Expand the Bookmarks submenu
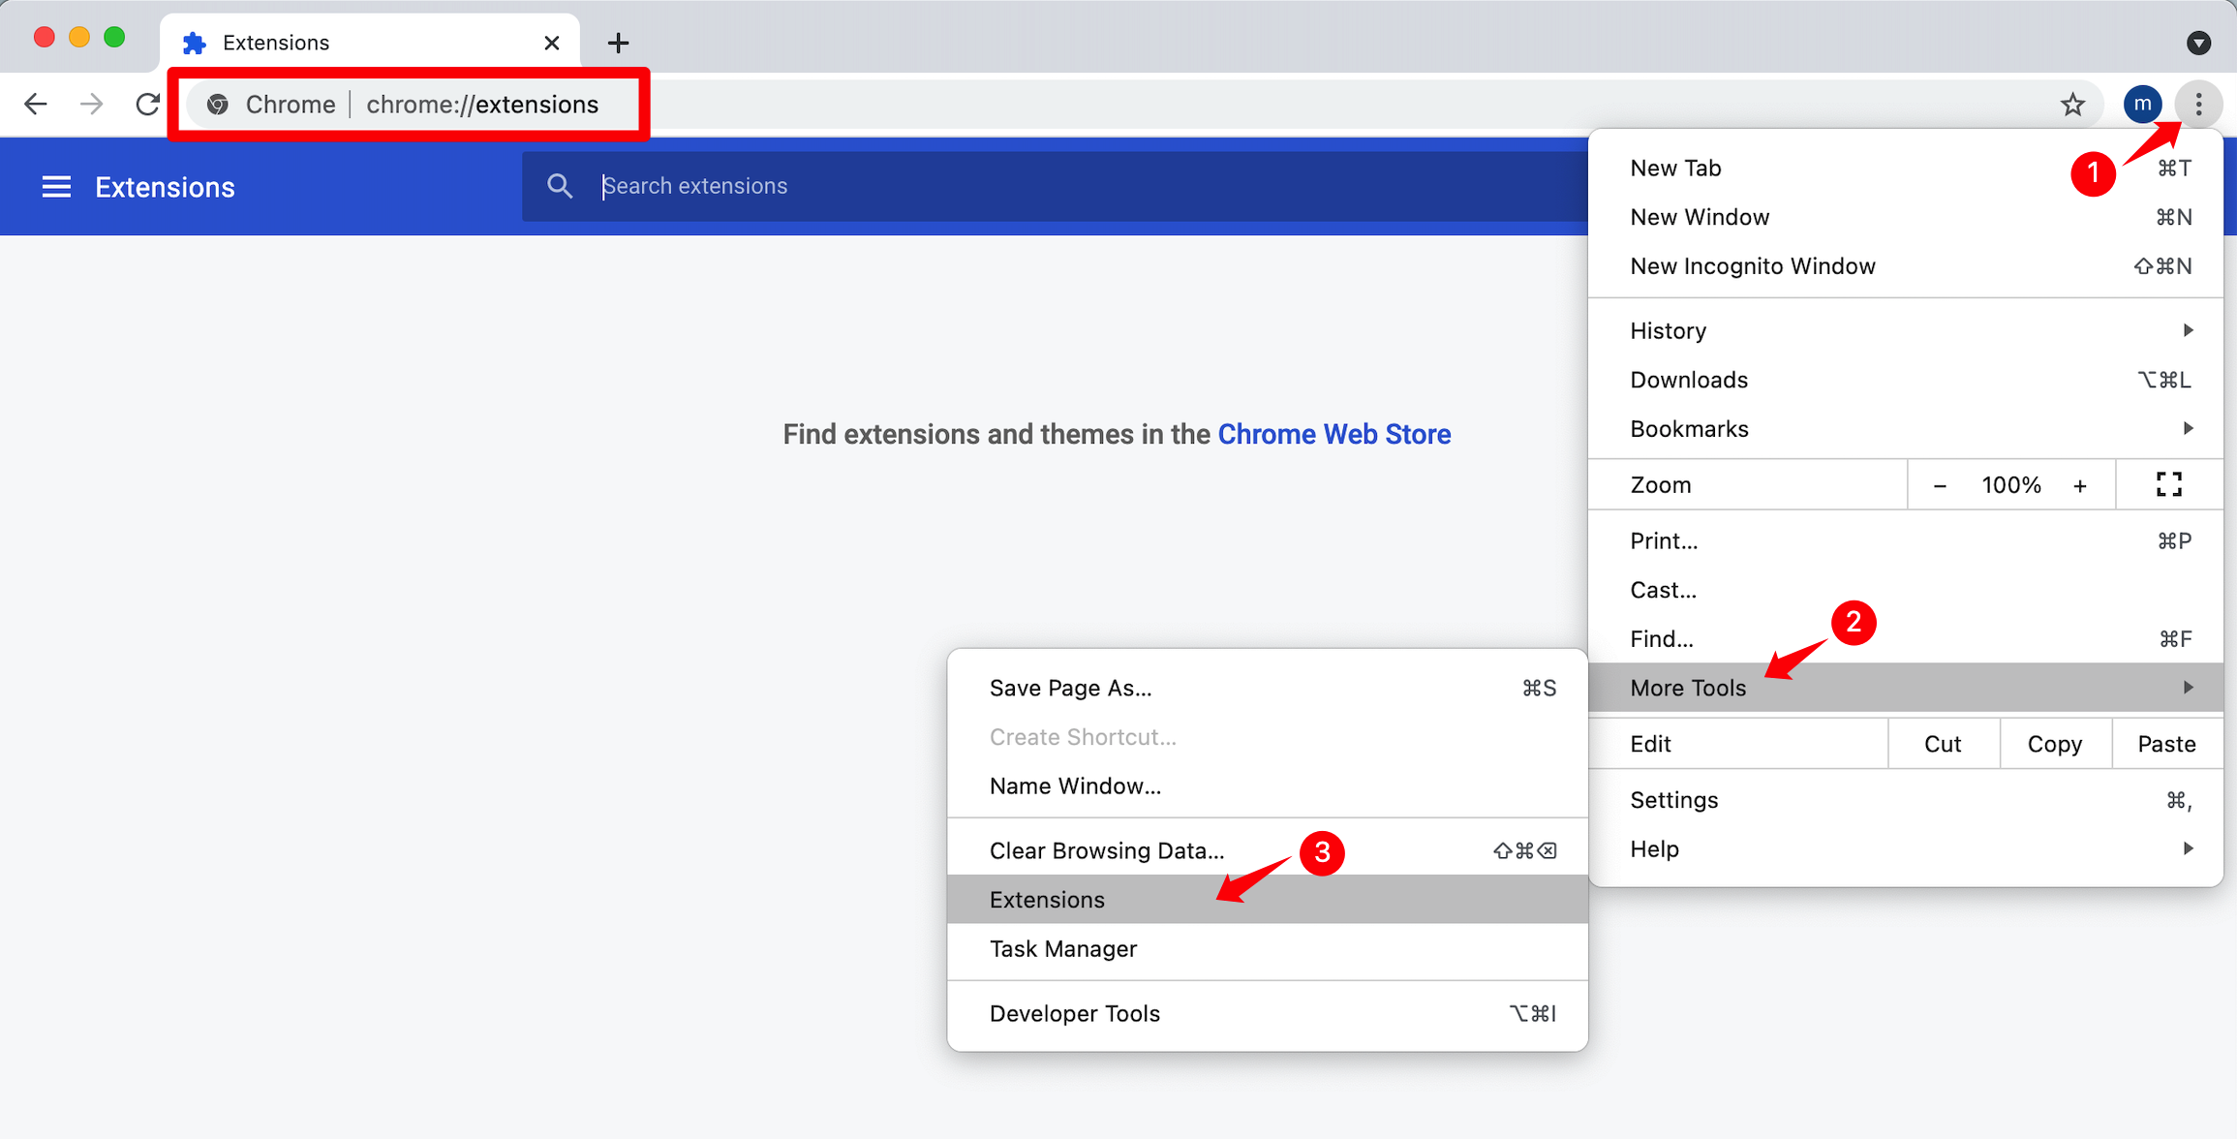This screenshot has width=2237, height=1139. (1906, 429)
